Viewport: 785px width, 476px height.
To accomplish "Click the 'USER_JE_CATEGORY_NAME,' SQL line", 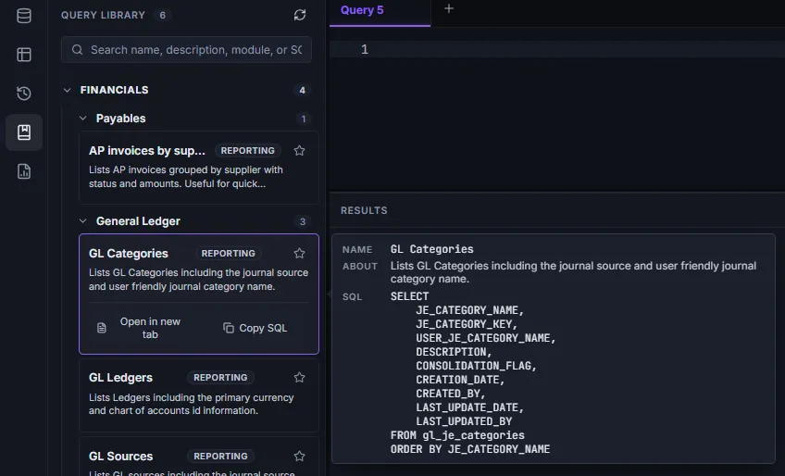I will [x=486, y=338].
